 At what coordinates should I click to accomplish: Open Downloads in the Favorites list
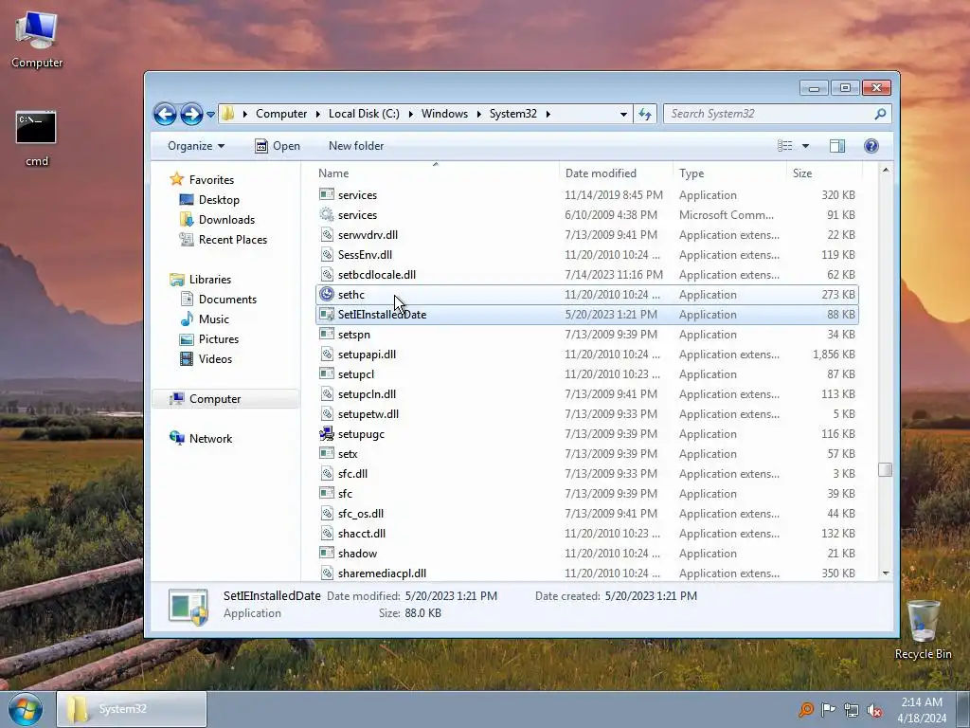(x=226, y=220)
